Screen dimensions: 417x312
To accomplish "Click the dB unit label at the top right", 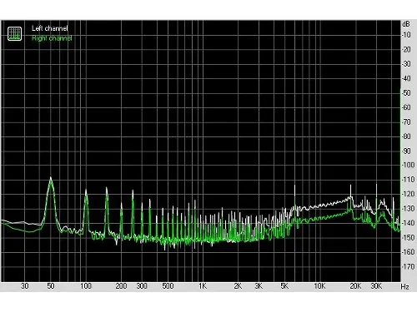I will [x=406, y=24].
